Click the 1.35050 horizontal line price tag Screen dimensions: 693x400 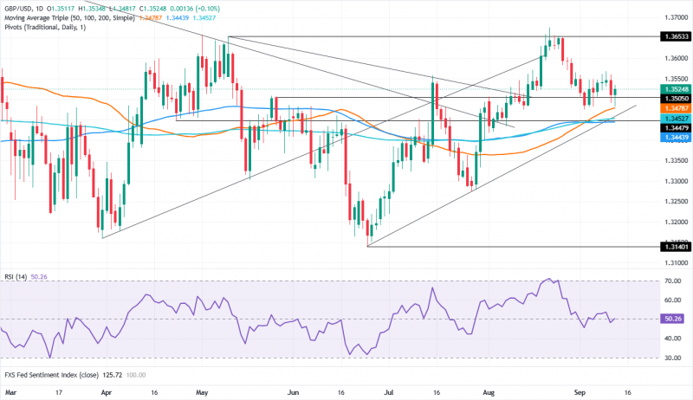(x=675, y=99)
